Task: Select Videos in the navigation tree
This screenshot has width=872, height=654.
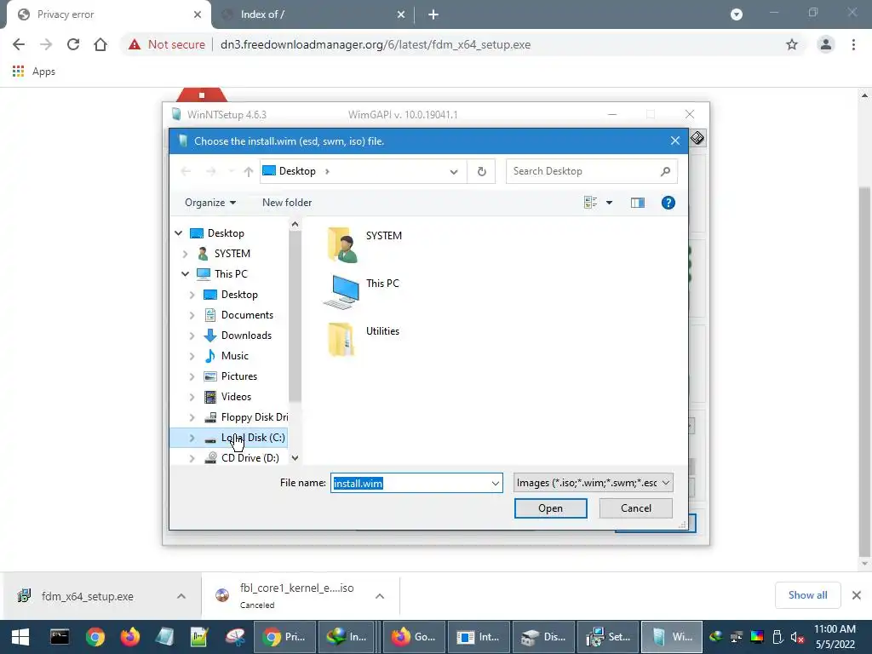Action: tap(237, 397)
